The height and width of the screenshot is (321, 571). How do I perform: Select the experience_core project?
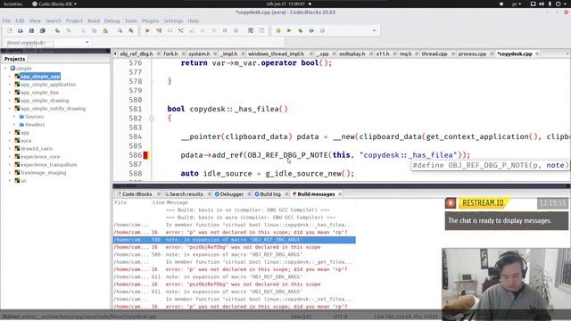tap(40, 157)
